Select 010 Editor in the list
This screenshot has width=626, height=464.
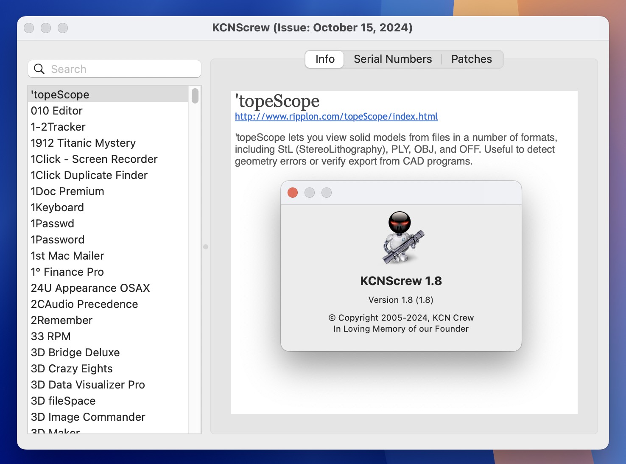coord(108,110)
